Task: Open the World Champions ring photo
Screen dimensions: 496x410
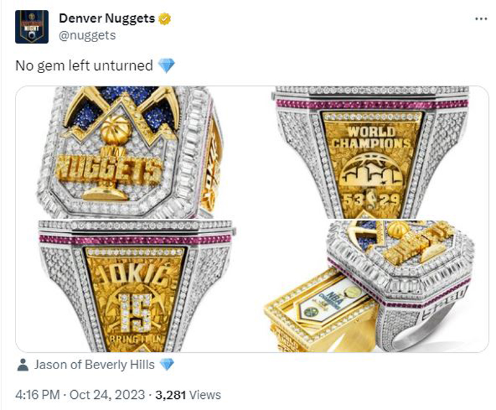Action: click(370, 152)
